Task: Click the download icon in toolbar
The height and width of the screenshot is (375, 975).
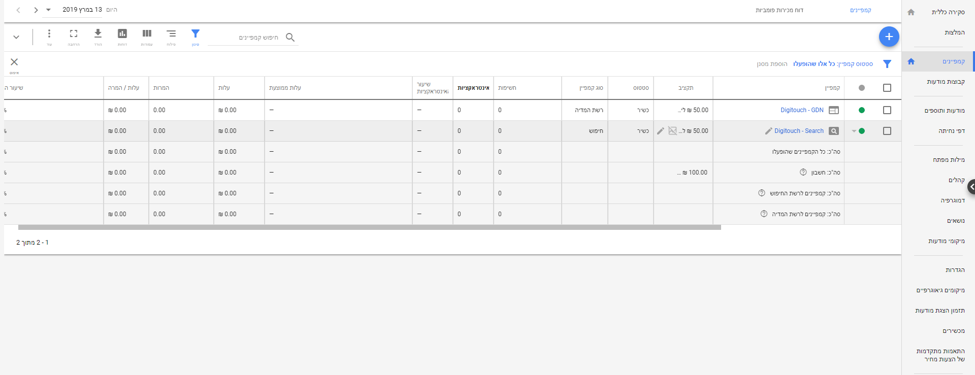Action: (x=98, y=34)
